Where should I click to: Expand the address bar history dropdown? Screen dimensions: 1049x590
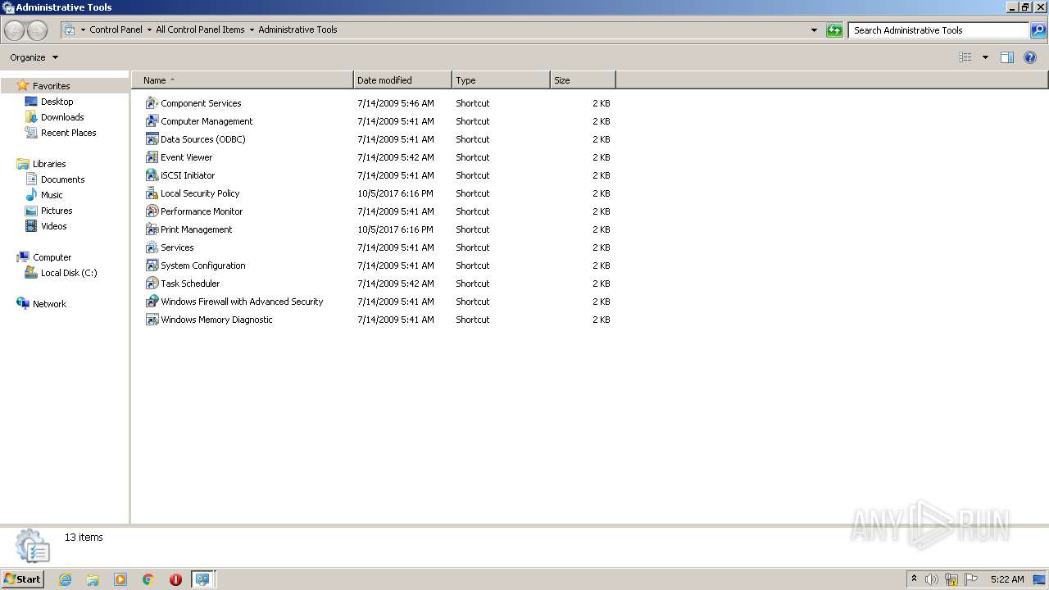coord(814,30)
